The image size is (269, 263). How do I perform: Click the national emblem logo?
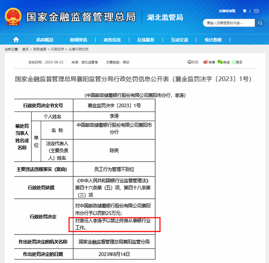[x=13, y=17]
